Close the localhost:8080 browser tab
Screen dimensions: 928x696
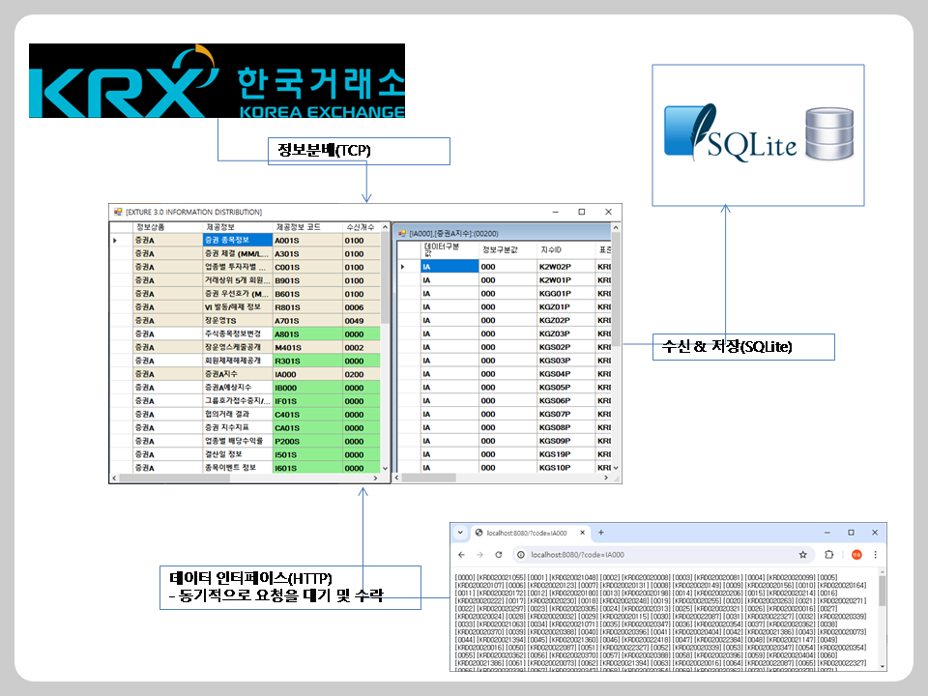tap(582, 533)
